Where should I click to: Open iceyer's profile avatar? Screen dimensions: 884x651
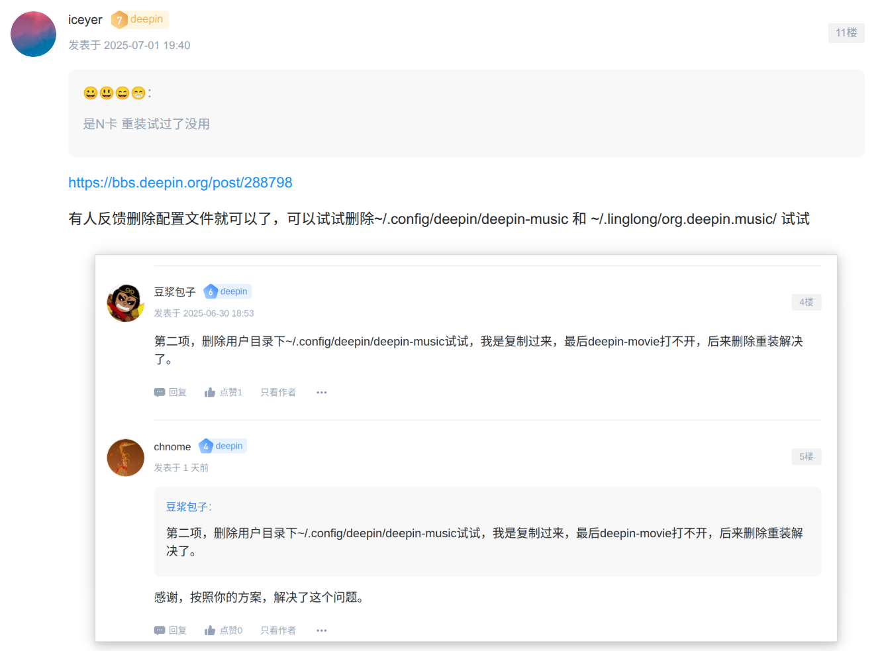pos(33,34)
